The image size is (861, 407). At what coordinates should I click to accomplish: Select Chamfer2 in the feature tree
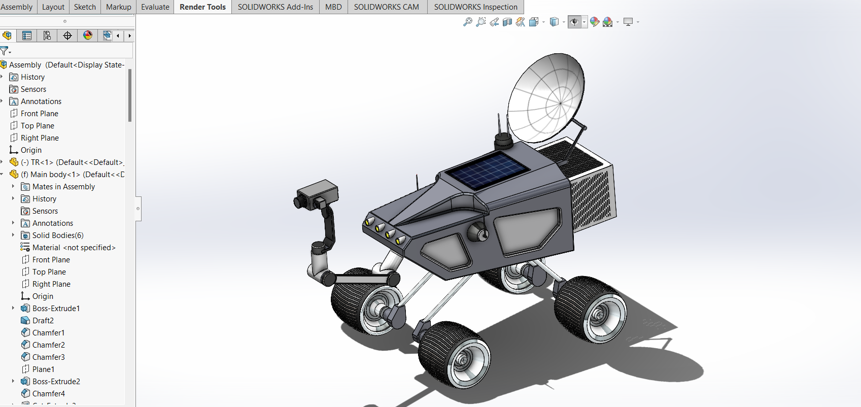tap(48, 345)
